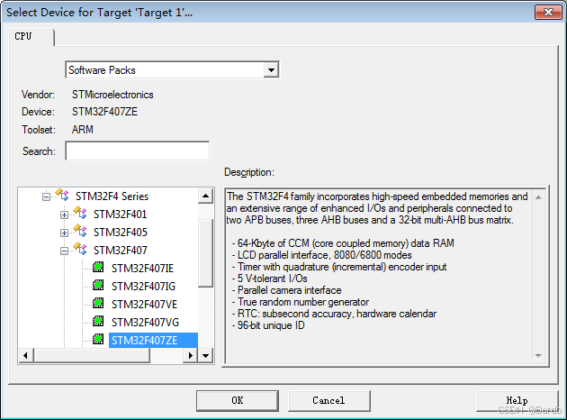
Task: Click the STM32F407VE chip icon
Action: (x=98, y=303)
